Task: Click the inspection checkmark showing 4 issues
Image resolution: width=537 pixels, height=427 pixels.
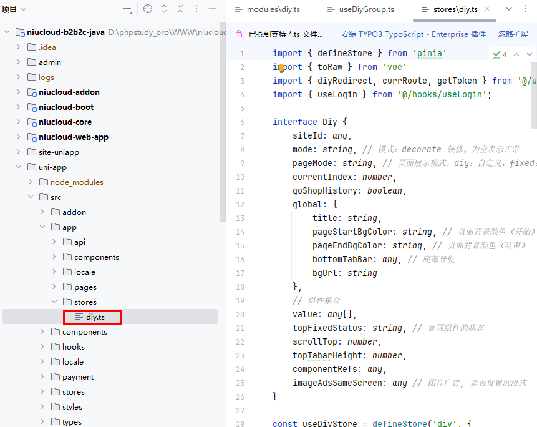Action: click(x=500, y=54)
